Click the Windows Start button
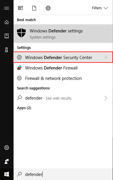 7,174
